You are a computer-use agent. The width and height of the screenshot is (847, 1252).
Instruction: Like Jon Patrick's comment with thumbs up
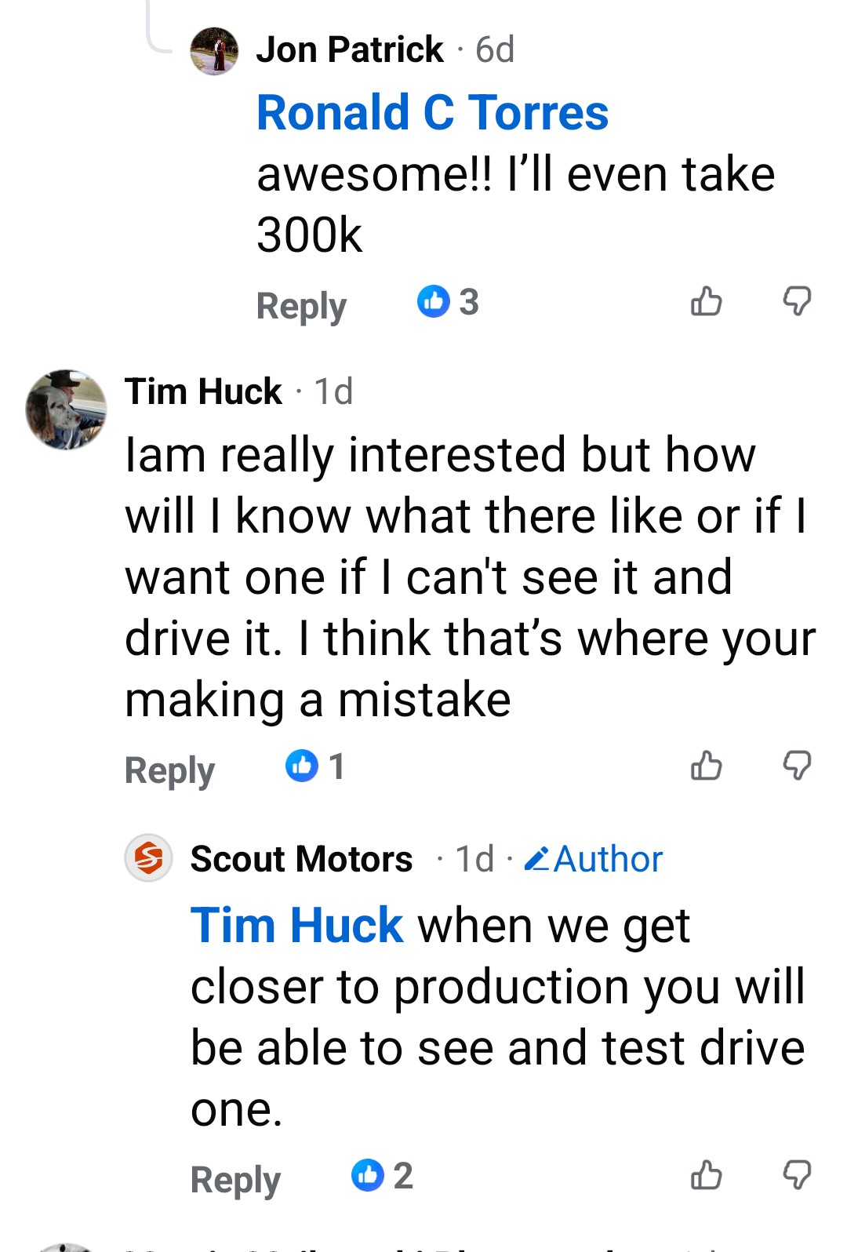click(706, 301)
